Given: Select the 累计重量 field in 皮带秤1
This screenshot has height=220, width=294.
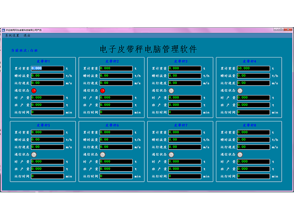Looking at the screenshot, I should point(47,68).
